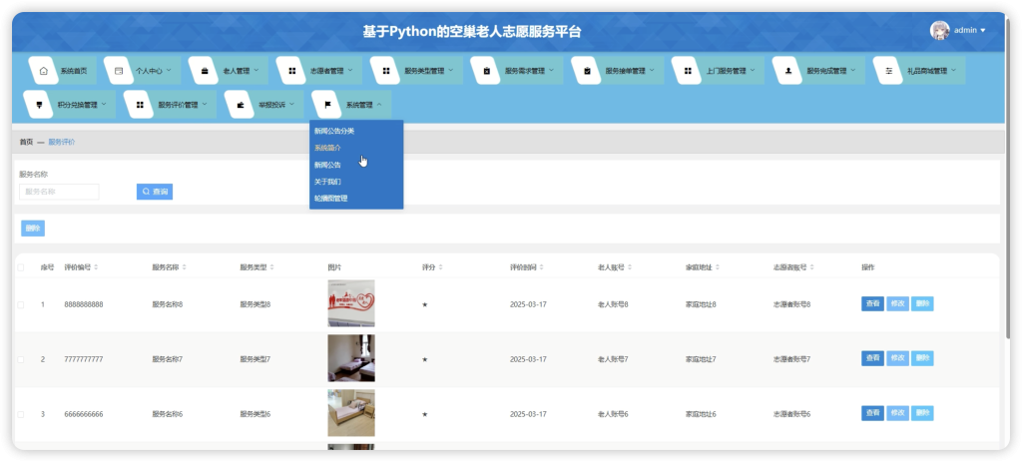This screenshot has width=1022, height=462.
Task: Expand the 个人中心 chevron
Action: click(x=169, y=70)
